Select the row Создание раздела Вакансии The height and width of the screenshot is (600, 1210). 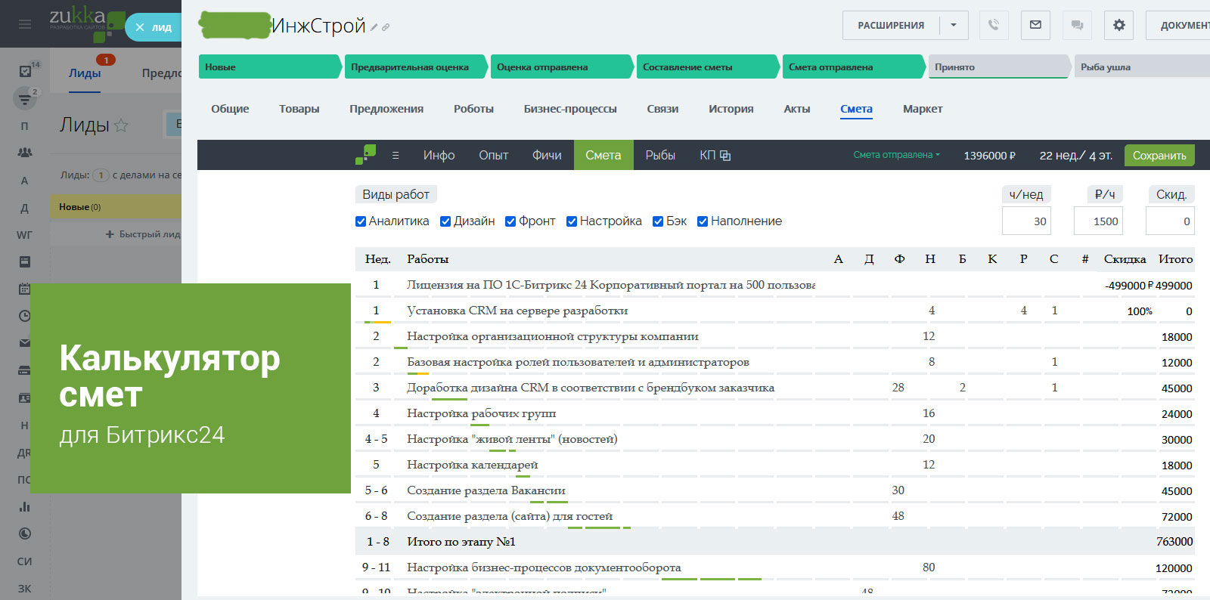774,490
